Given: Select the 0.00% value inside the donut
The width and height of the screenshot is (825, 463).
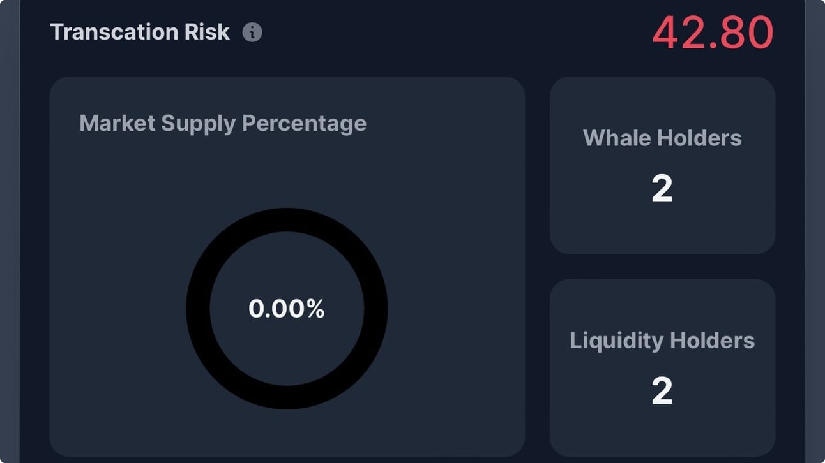Looking at the screenshot, I should pyautogui.click(x=287, y=309).
